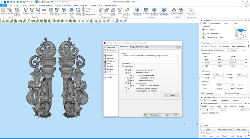Toggle planar holes detected checkbox
Image resolution: width=250 pixels, height=139 pixels.
point(128,80)
